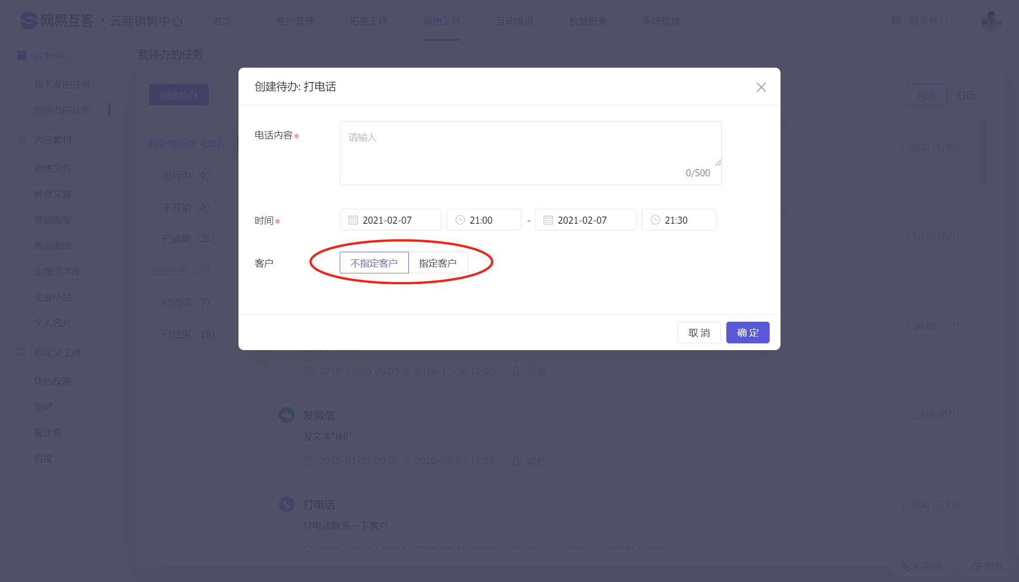
Task: Collapse the 内容素材 section arrow
Action: tap(107, 139)
